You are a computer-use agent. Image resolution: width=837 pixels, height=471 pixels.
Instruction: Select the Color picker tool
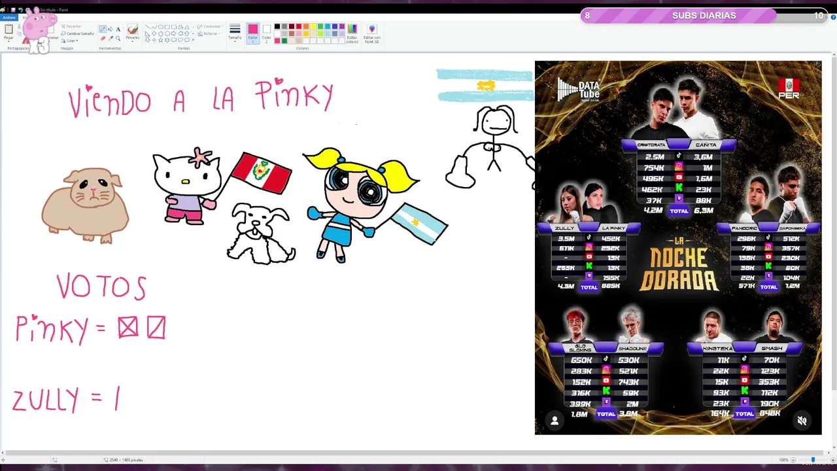tap(111, 39)
